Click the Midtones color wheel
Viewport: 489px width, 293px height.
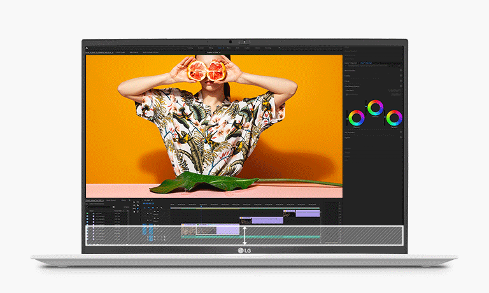pyautogui.click(x=376, y=108)
